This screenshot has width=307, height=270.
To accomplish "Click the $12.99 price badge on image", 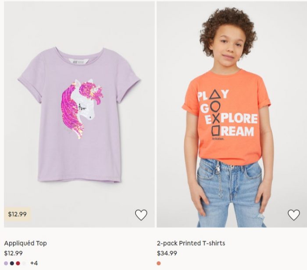I will tap(18, 214).
